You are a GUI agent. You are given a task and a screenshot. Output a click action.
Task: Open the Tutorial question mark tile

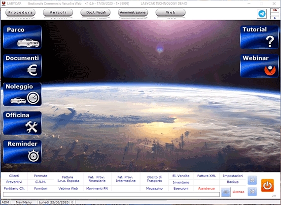259,37
